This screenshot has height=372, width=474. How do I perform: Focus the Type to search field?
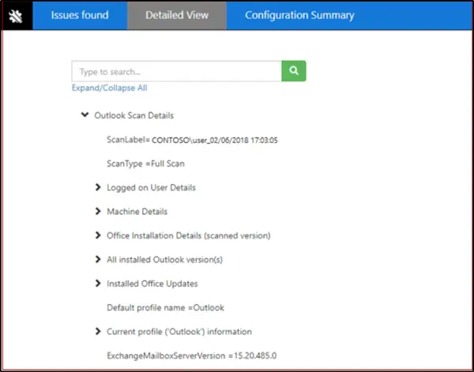point(176,71)
